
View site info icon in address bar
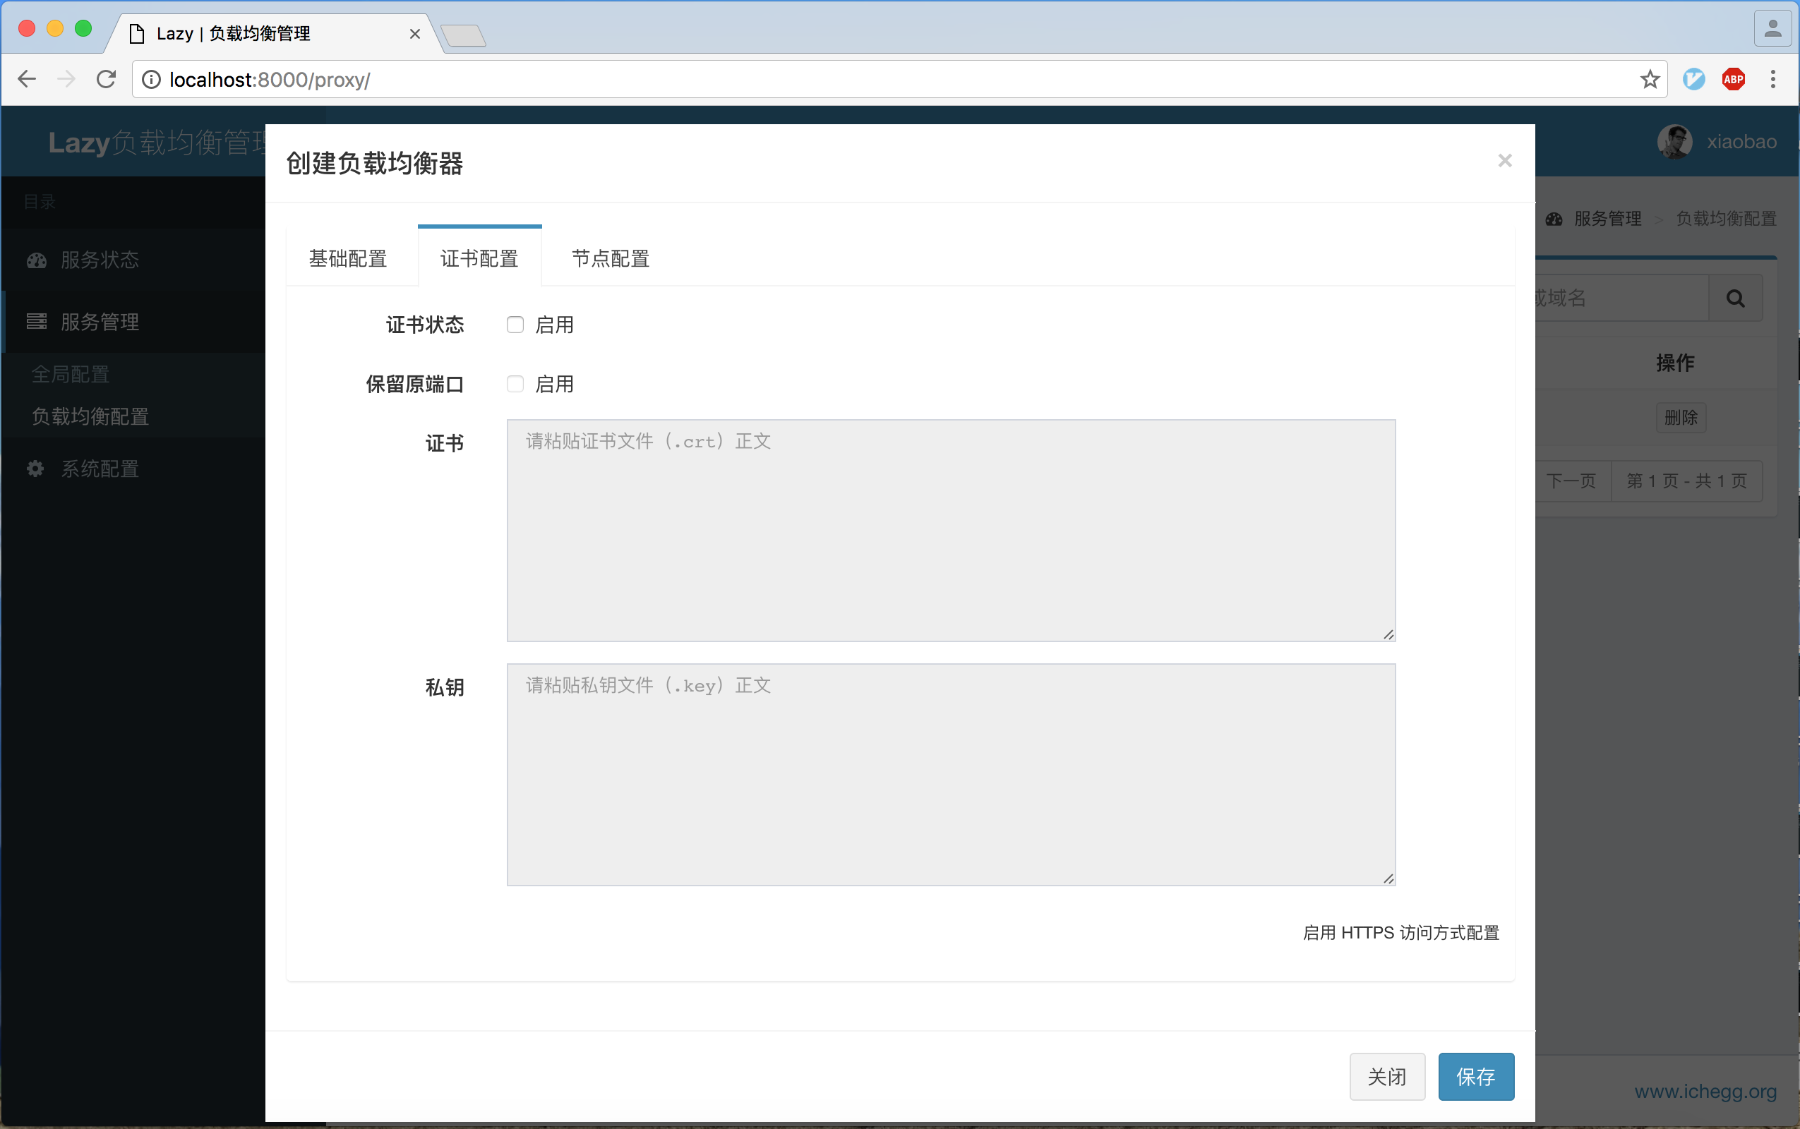pyautogui.click(x=151, y=79)
